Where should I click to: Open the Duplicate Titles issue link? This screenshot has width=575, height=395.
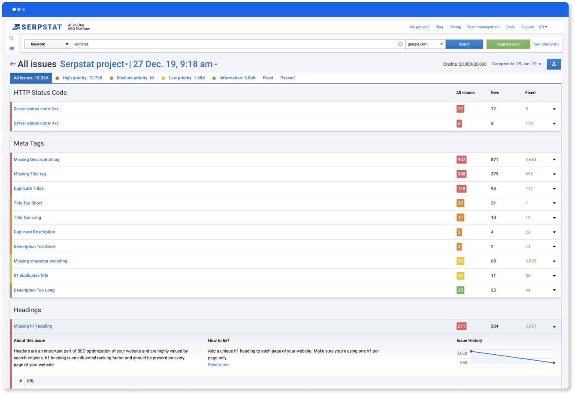29,188
